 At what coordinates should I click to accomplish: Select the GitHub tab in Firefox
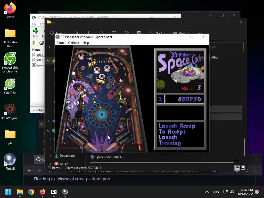pos(39,159)
